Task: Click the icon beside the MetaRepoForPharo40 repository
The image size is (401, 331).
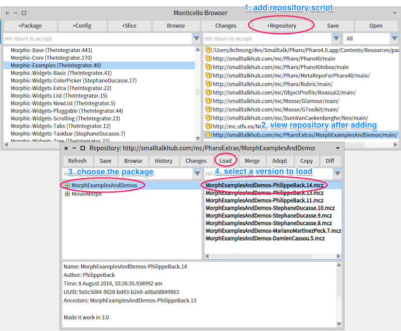Action: 209,75
